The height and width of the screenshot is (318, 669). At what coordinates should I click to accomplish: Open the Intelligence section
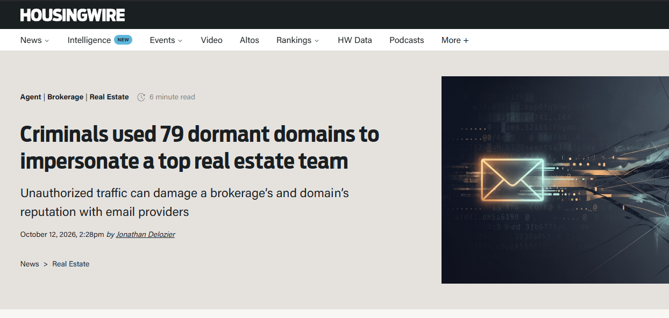coord(89,40)
